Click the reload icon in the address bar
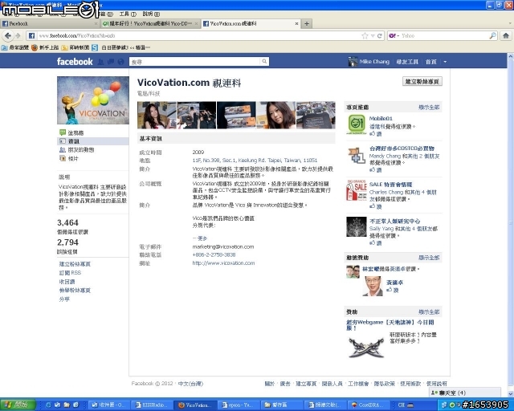The height and width of the screenshot is (411, 514). tap(380, 36)
